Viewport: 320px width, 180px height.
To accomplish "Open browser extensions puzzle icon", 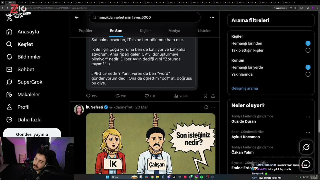I will coord(301,8).
